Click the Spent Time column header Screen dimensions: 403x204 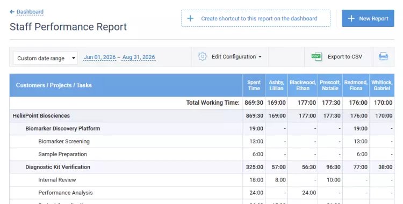pyautogui.click(x=254, y=85)
